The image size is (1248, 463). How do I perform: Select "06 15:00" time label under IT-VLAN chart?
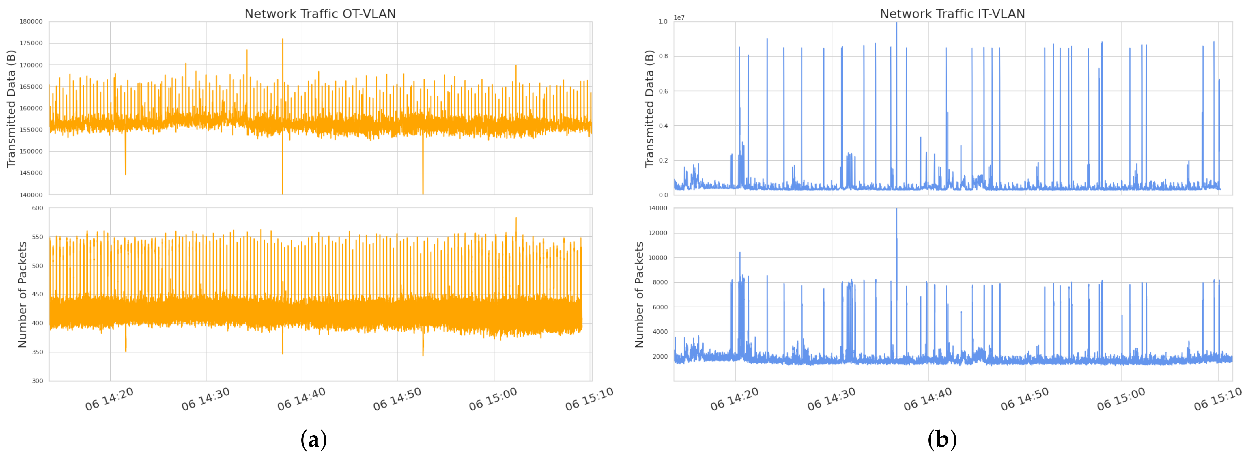(1121, 399)
